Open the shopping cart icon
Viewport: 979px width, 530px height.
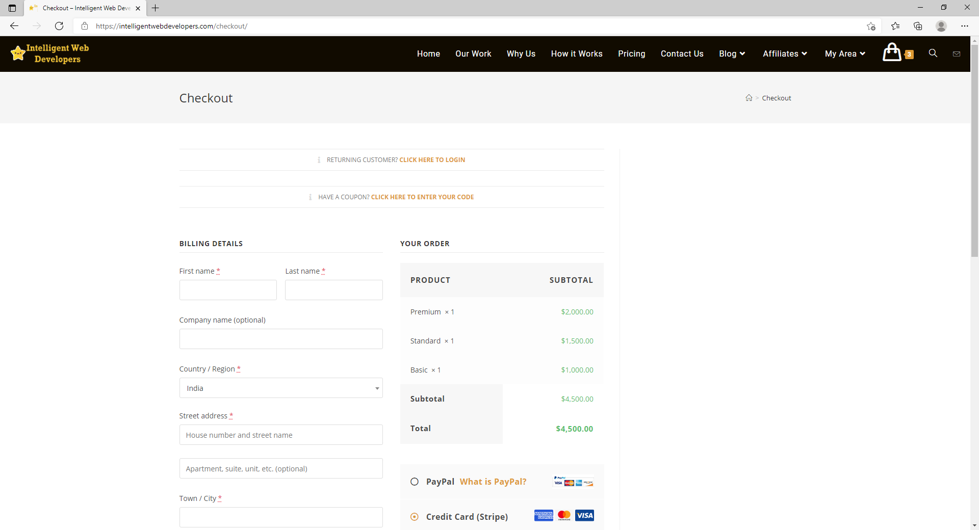[892, 53]
